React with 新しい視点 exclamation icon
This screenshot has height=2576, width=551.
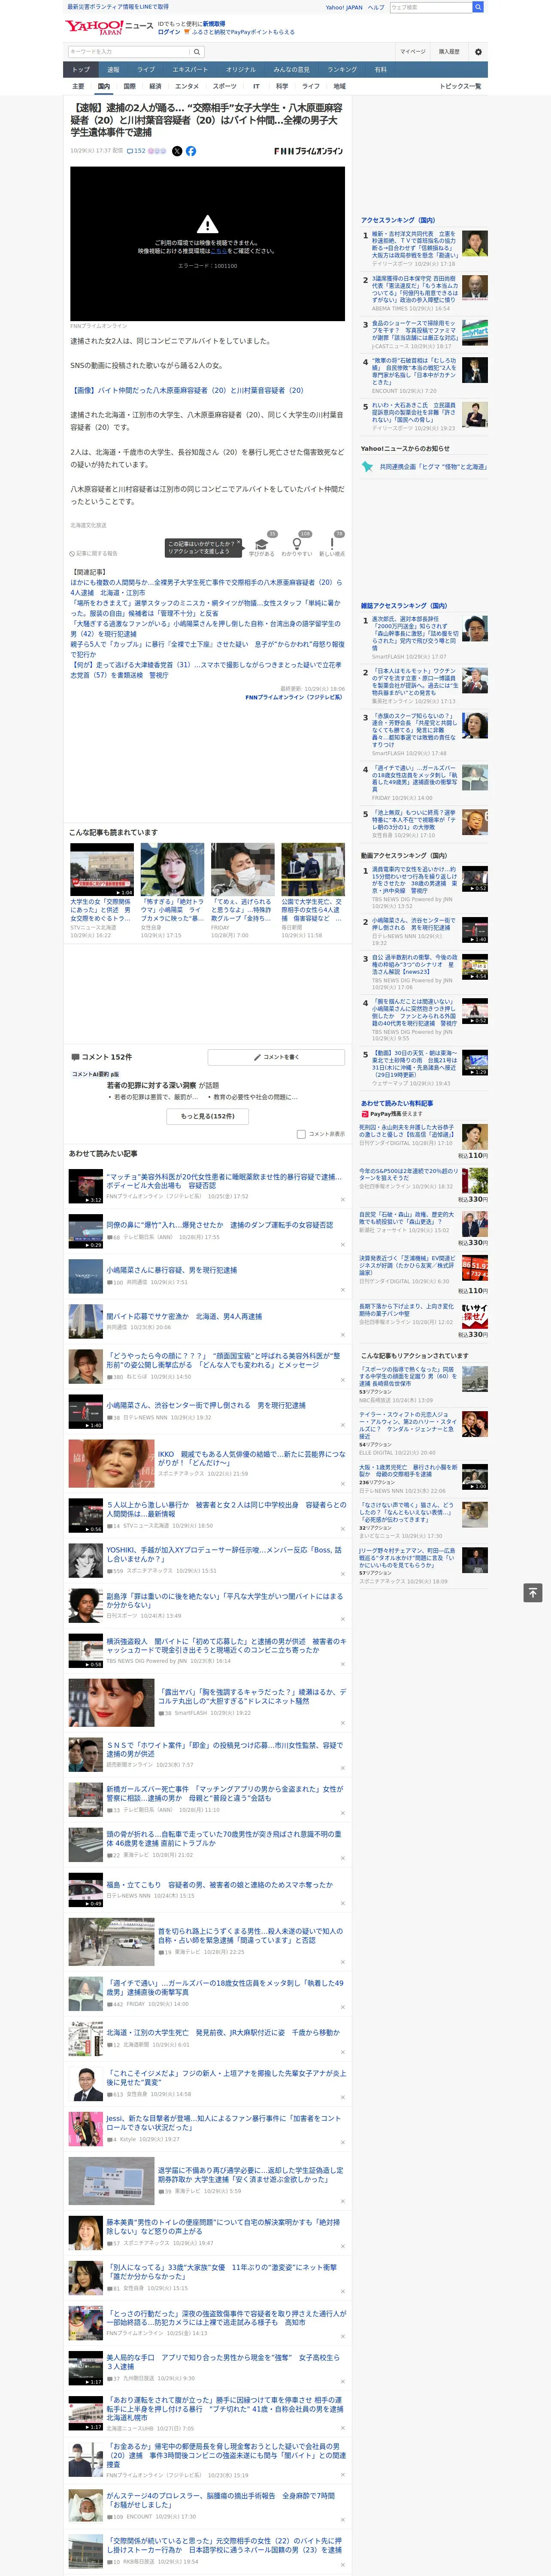332,545
